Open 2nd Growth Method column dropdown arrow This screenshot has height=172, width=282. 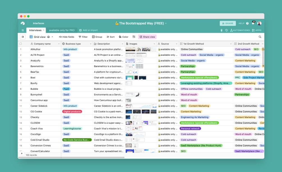263,44
